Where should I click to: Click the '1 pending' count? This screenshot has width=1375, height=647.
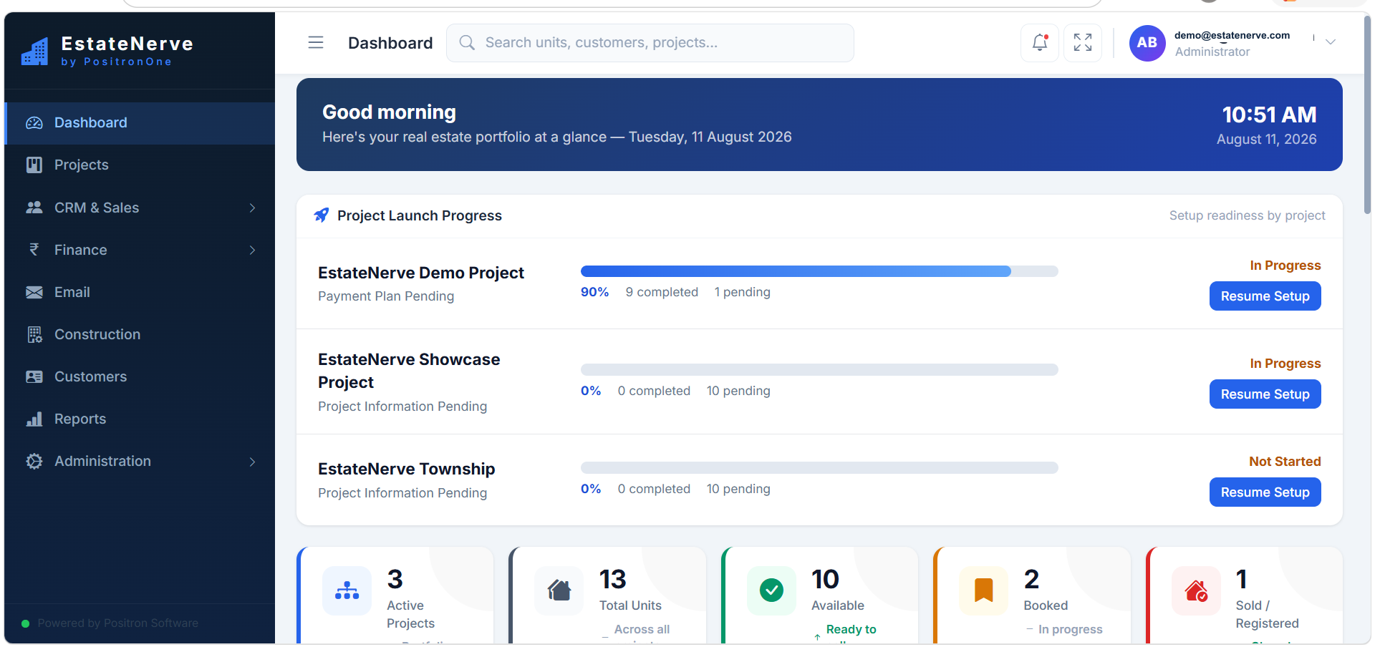[x=742, y=292]
